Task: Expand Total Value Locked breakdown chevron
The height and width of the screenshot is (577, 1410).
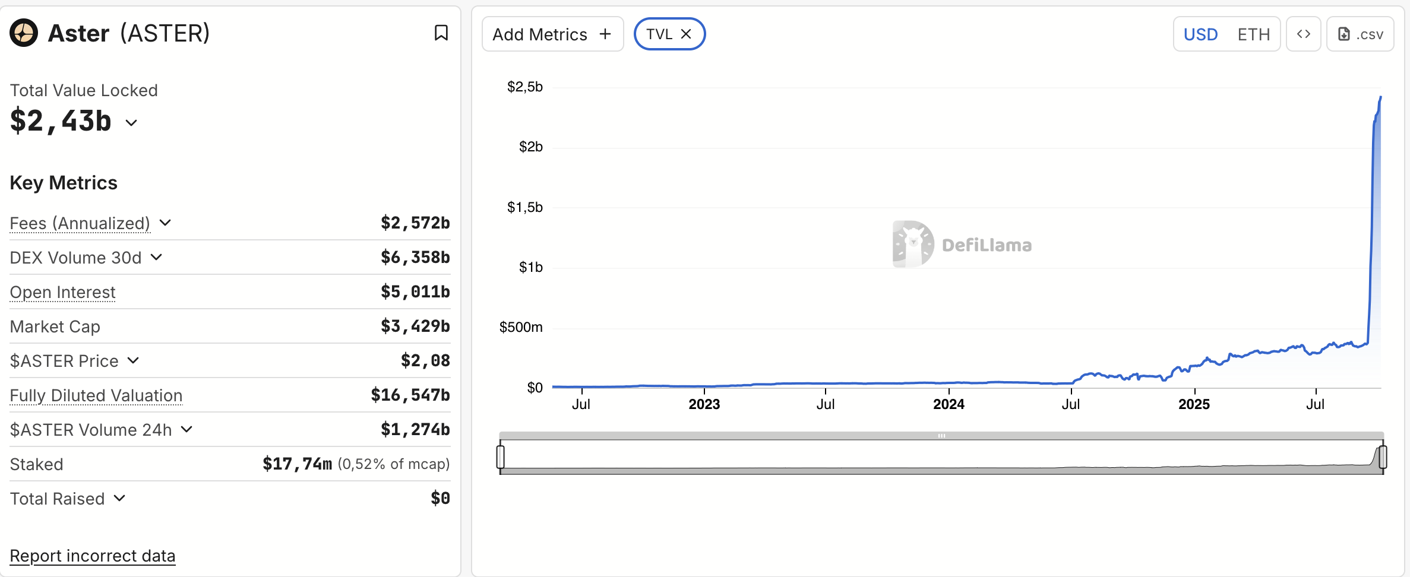Action: 131,123
